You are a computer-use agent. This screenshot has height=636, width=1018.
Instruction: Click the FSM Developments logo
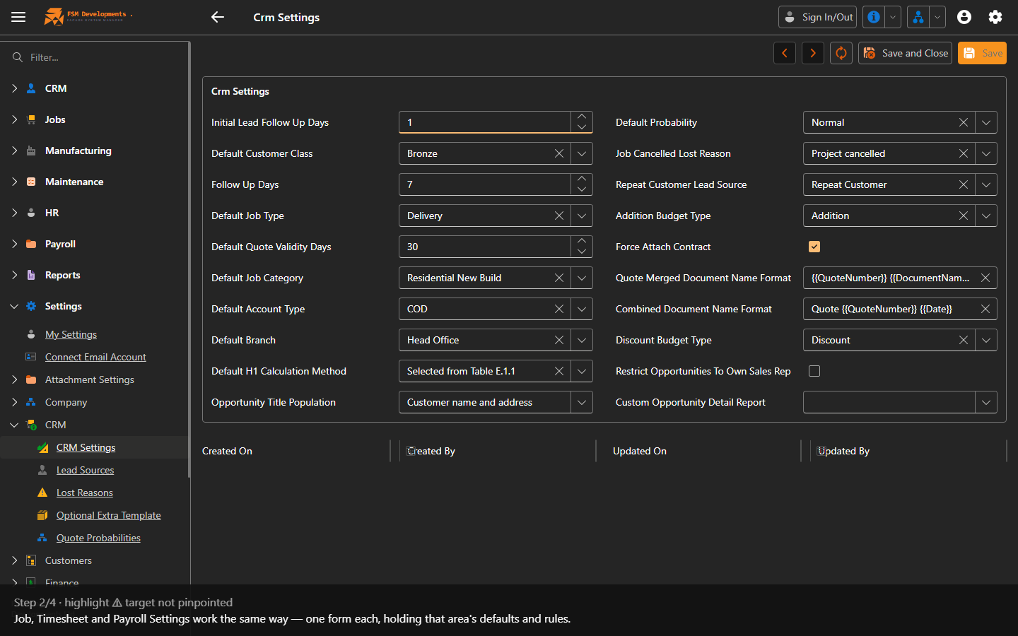88,16
